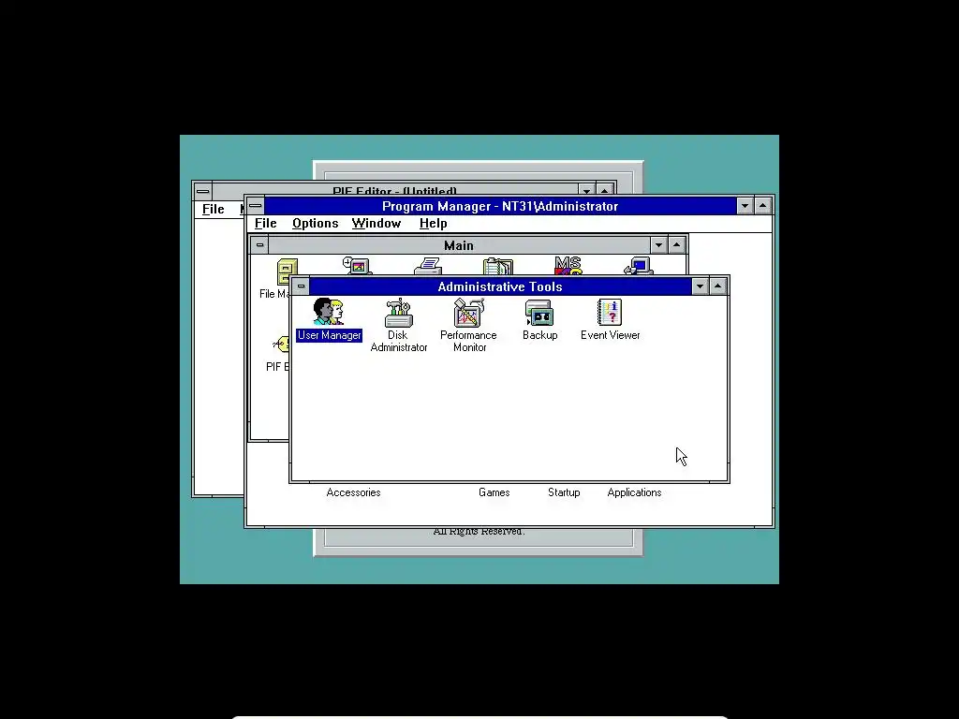Click the MS-DOS Command Prompt icon in Main

(568, 266)
